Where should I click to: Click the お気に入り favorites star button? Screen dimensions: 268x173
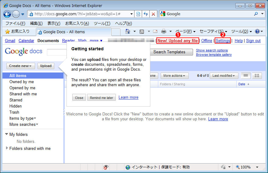17,31
